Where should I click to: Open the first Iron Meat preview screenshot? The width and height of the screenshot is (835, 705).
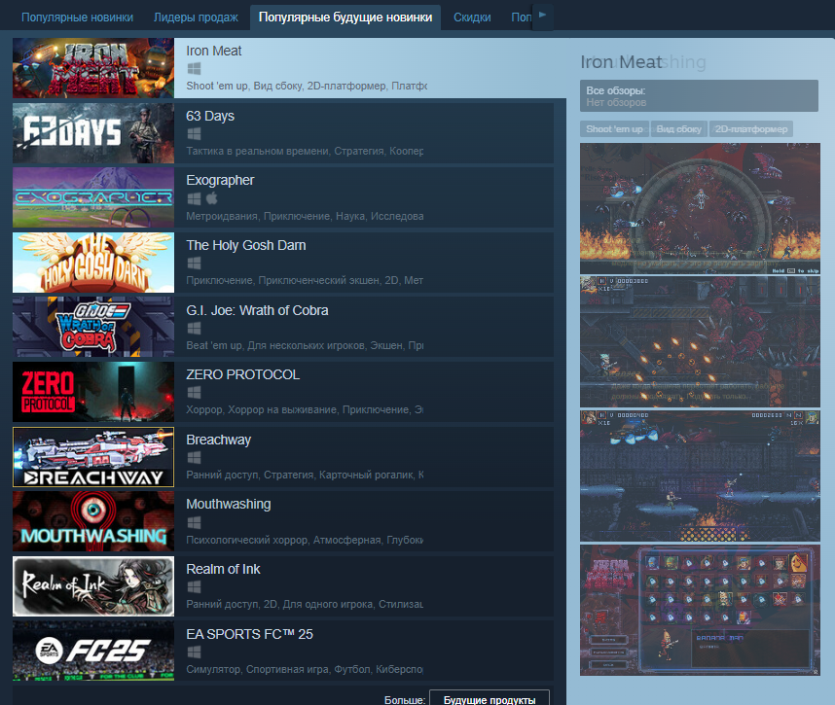pos(700,208)
